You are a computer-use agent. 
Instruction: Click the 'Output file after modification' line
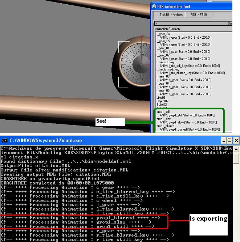(x=65, y=170)
